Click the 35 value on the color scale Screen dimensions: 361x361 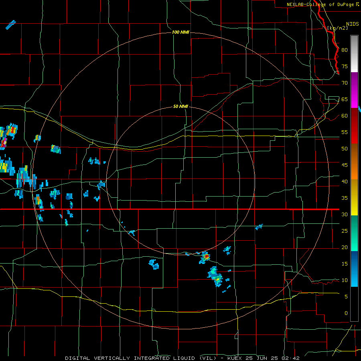pos(345,198)
